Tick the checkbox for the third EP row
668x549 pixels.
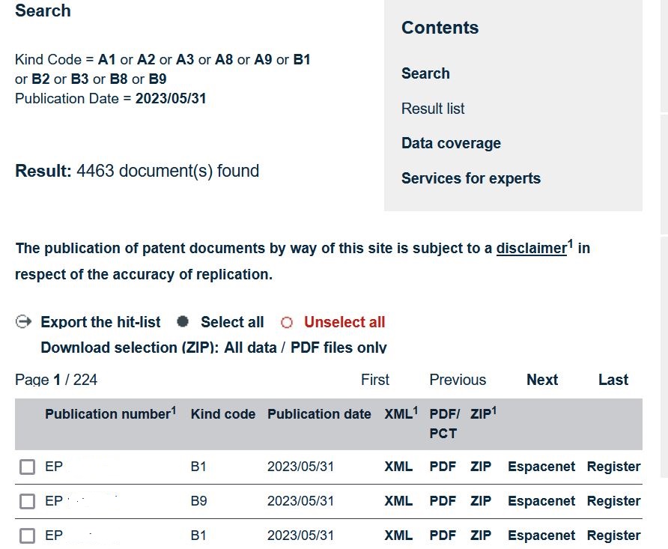[27, 536]
